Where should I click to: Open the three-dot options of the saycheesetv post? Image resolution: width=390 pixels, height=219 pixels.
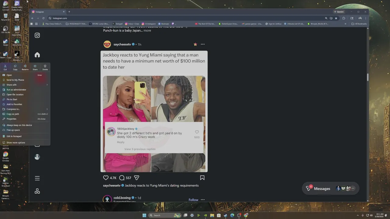coord(203,44)
